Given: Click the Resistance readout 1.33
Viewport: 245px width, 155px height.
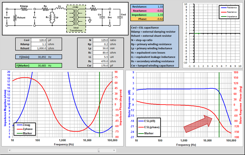Looking at the screenshot, I should (147, 7).
